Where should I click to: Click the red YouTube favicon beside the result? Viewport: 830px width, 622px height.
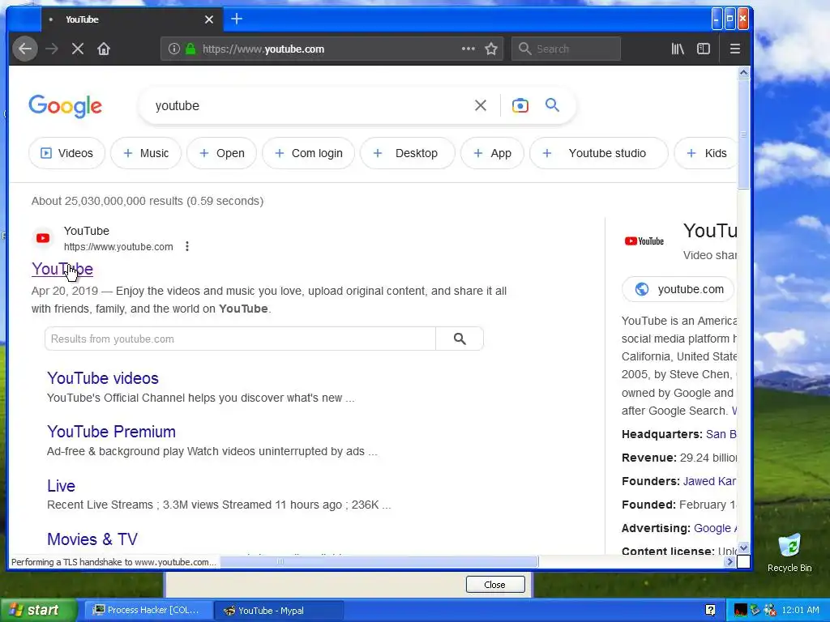(43, 239)
